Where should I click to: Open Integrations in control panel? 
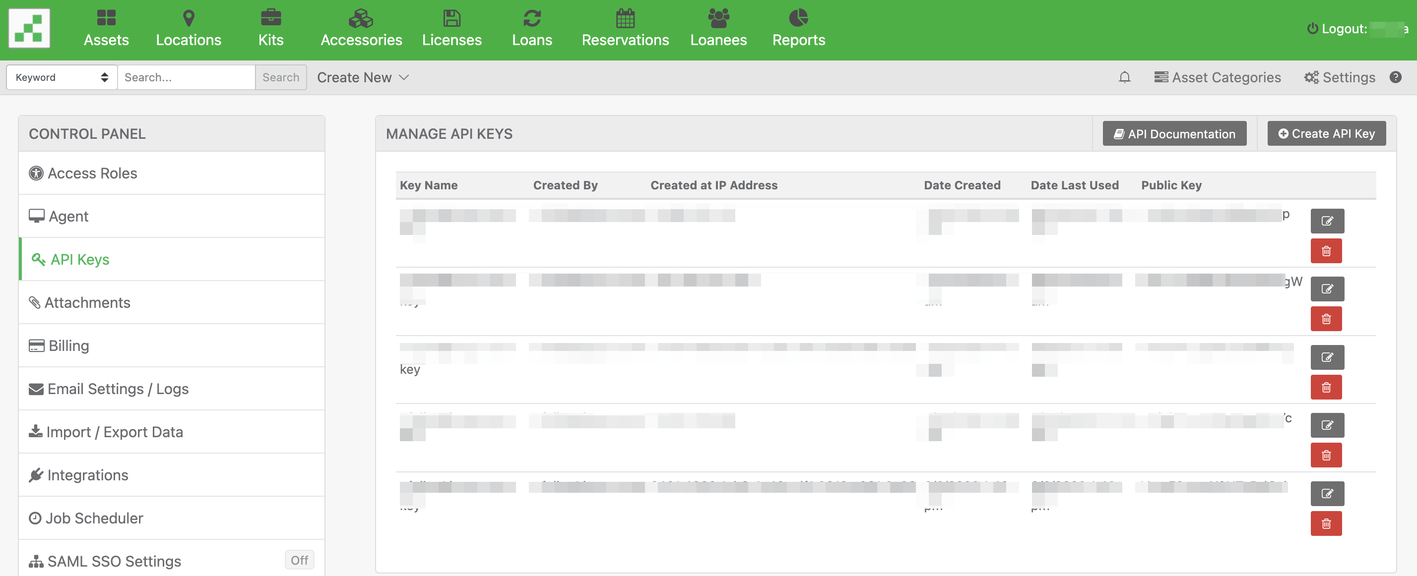87,475
